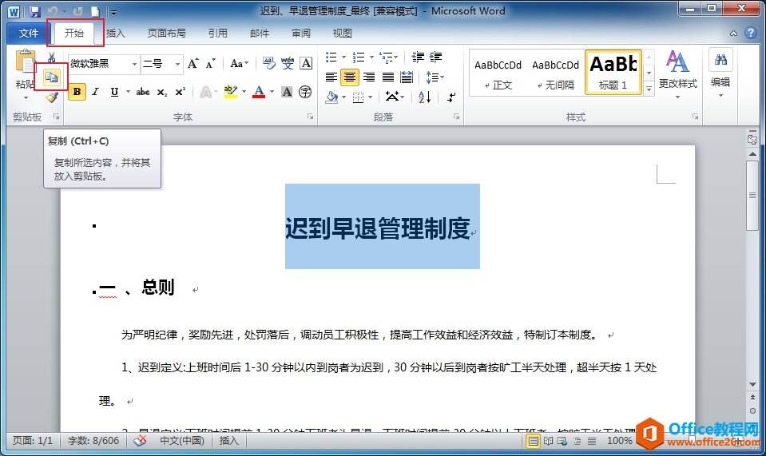Align text left

[331, 77]
